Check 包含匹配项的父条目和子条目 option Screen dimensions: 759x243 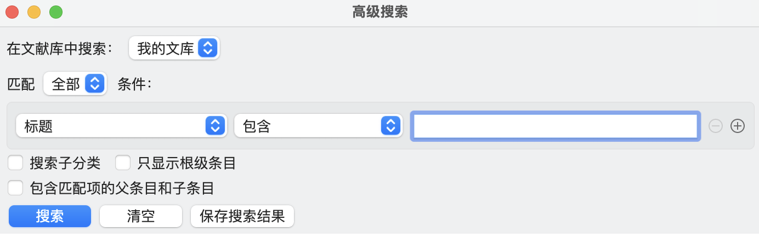(x=15, y=188)
